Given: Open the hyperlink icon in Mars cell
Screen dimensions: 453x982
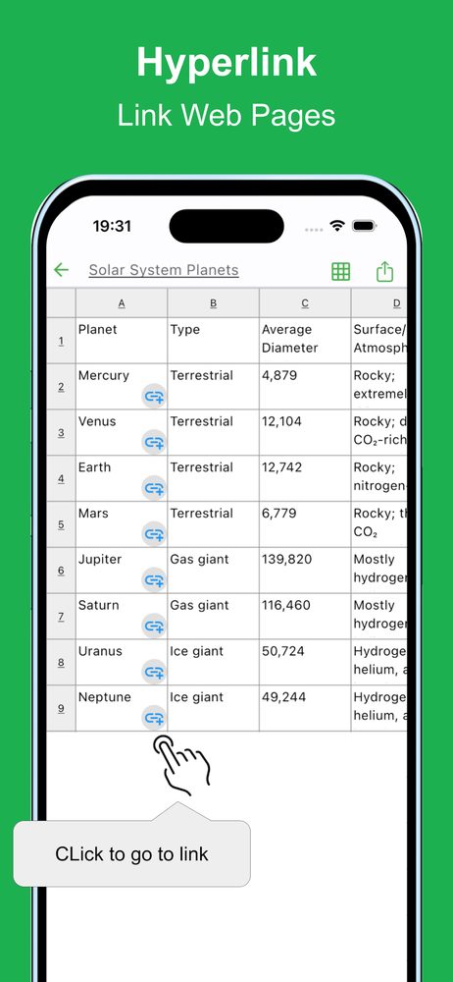Looking at the screenshot, I should [154, 534].
